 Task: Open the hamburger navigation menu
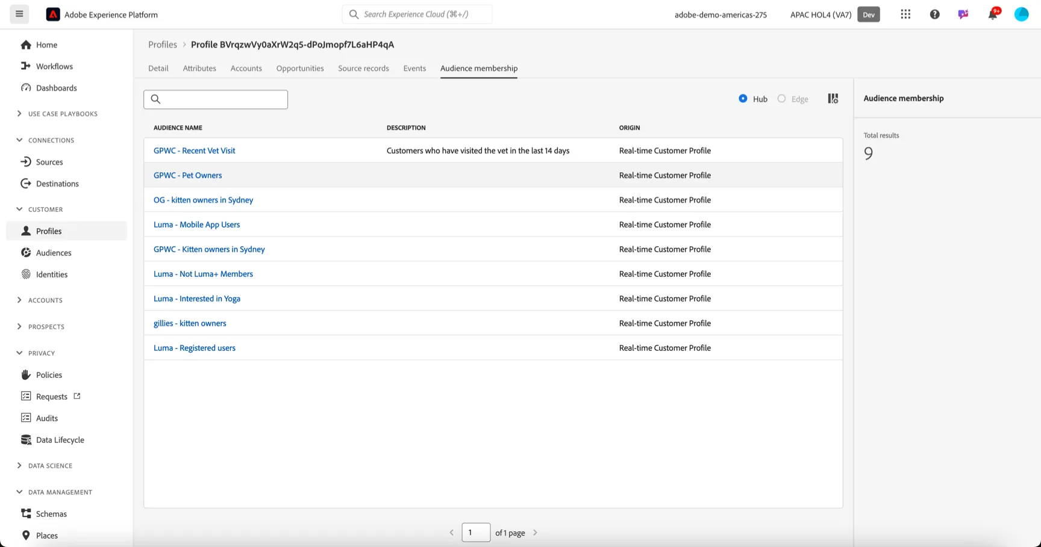pos(19,14)
